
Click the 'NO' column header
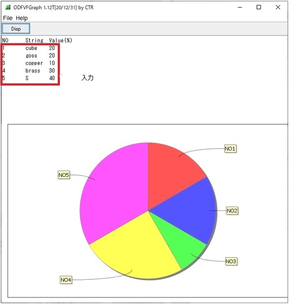[x=5, y=40]
